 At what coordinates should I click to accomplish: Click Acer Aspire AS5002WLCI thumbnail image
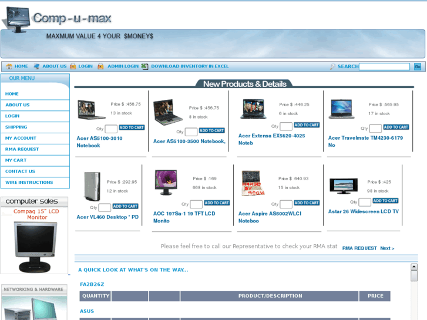[x=253, y=183]
